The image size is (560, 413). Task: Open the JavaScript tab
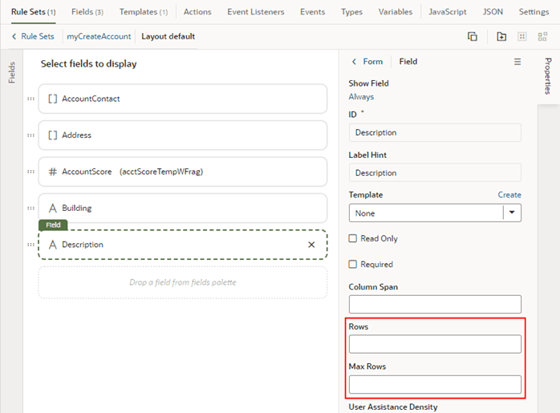(448, 12)
